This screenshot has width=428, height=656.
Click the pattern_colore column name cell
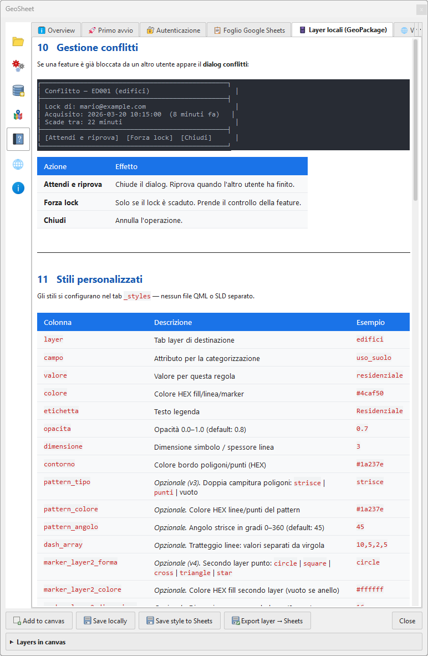tap(71, 509)
